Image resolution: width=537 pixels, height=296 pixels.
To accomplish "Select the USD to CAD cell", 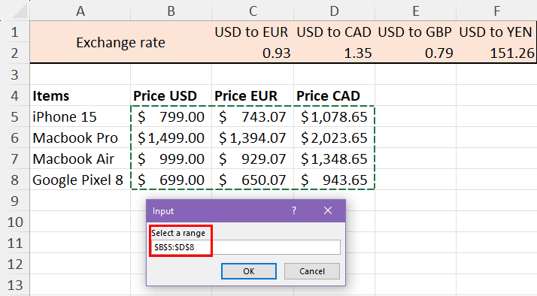I will pos(334,32).
